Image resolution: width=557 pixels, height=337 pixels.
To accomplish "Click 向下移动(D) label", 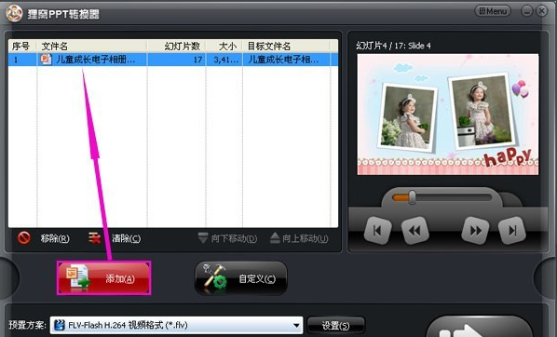I will 234,238.
